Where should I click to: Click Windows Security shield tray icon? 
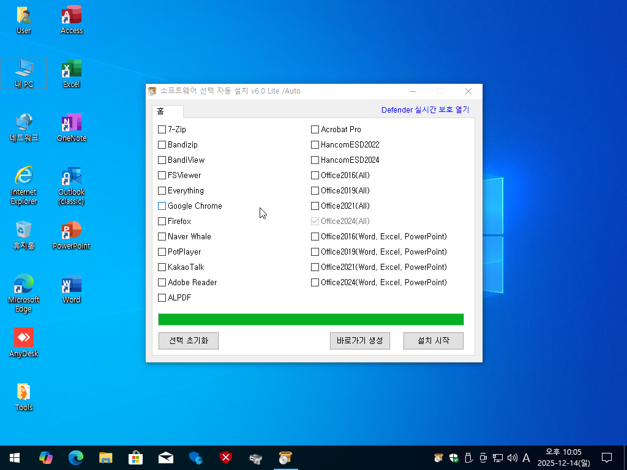454,458
